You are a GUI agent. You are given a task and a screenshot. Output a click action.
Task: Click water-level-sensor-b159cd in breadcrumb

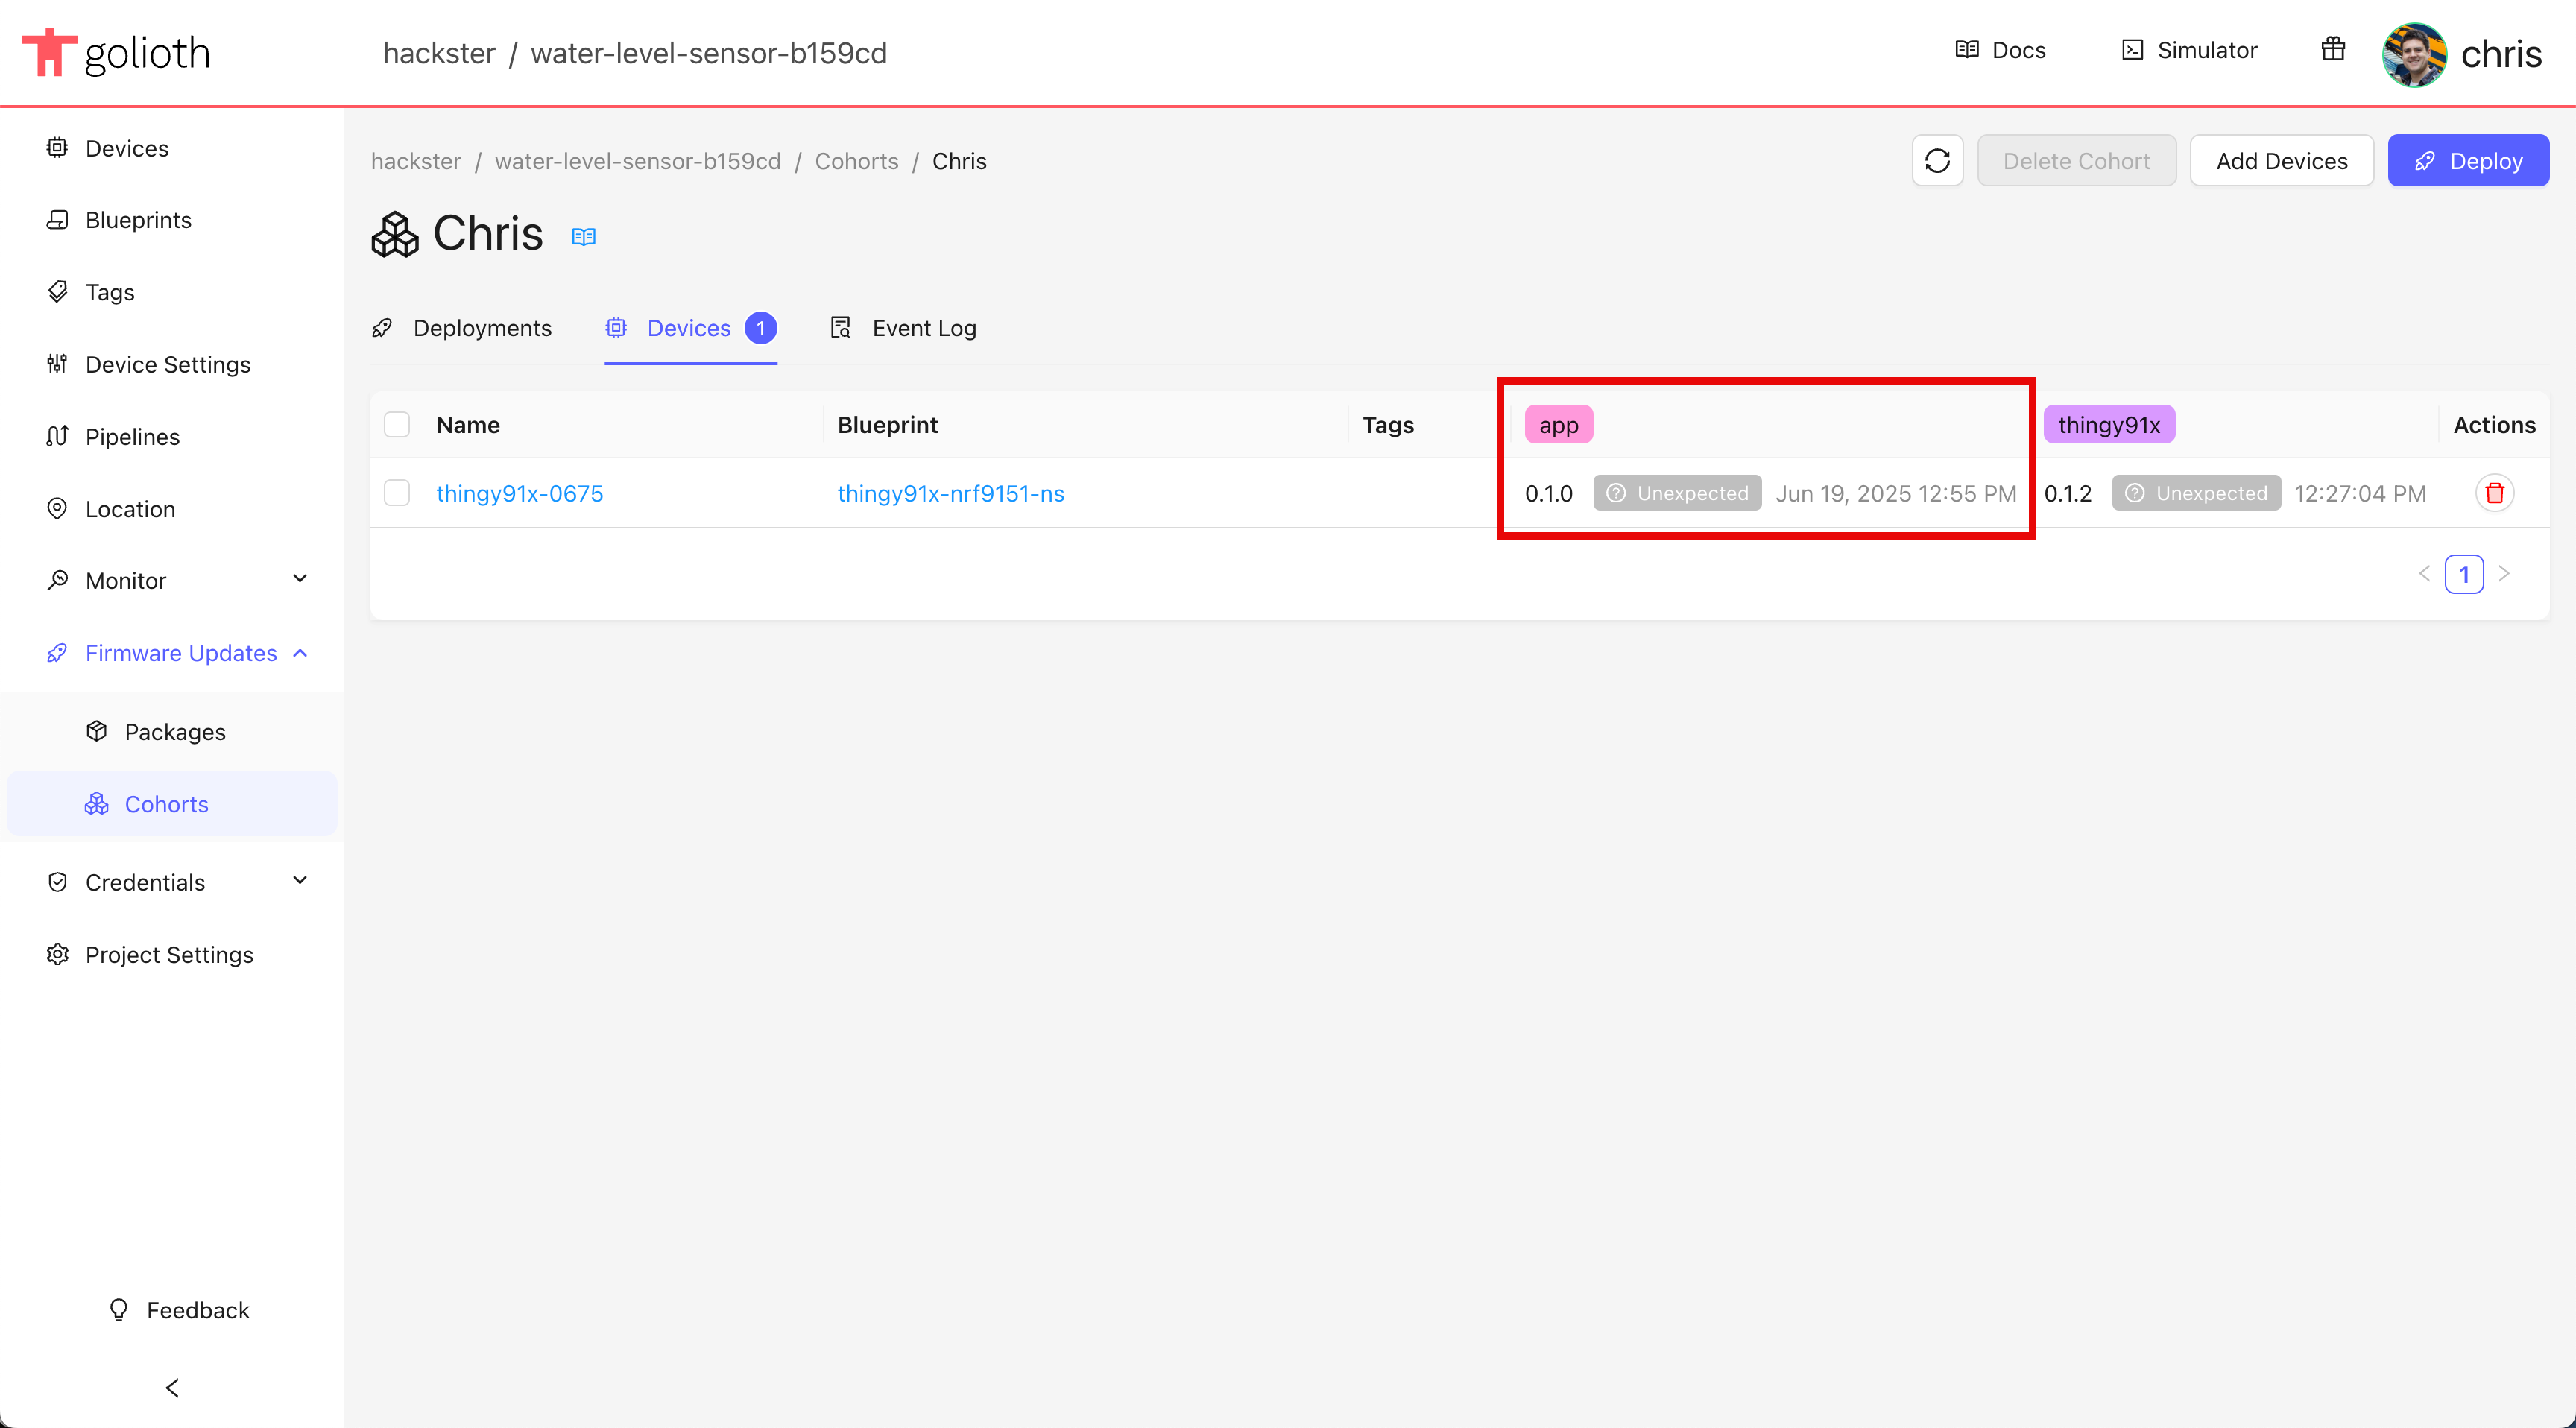pos(638,161)
